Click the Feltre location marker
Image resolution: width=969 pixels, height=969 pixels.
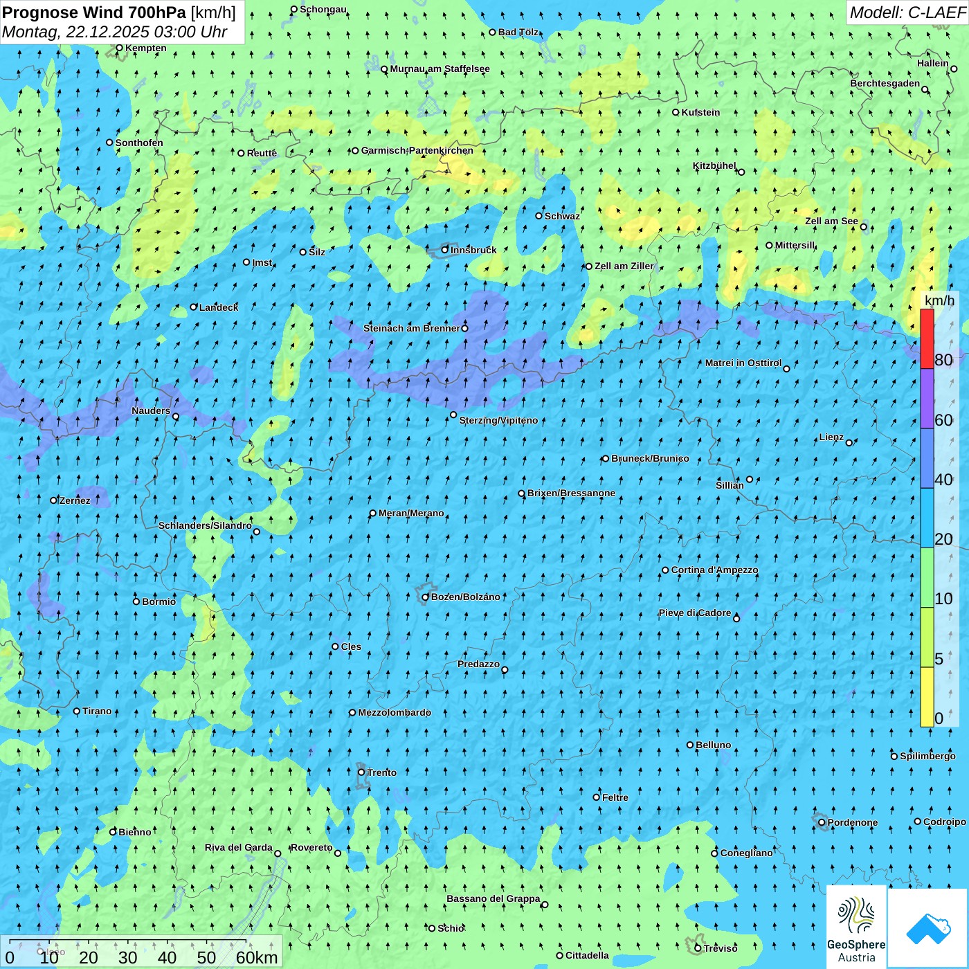(597, 797)
